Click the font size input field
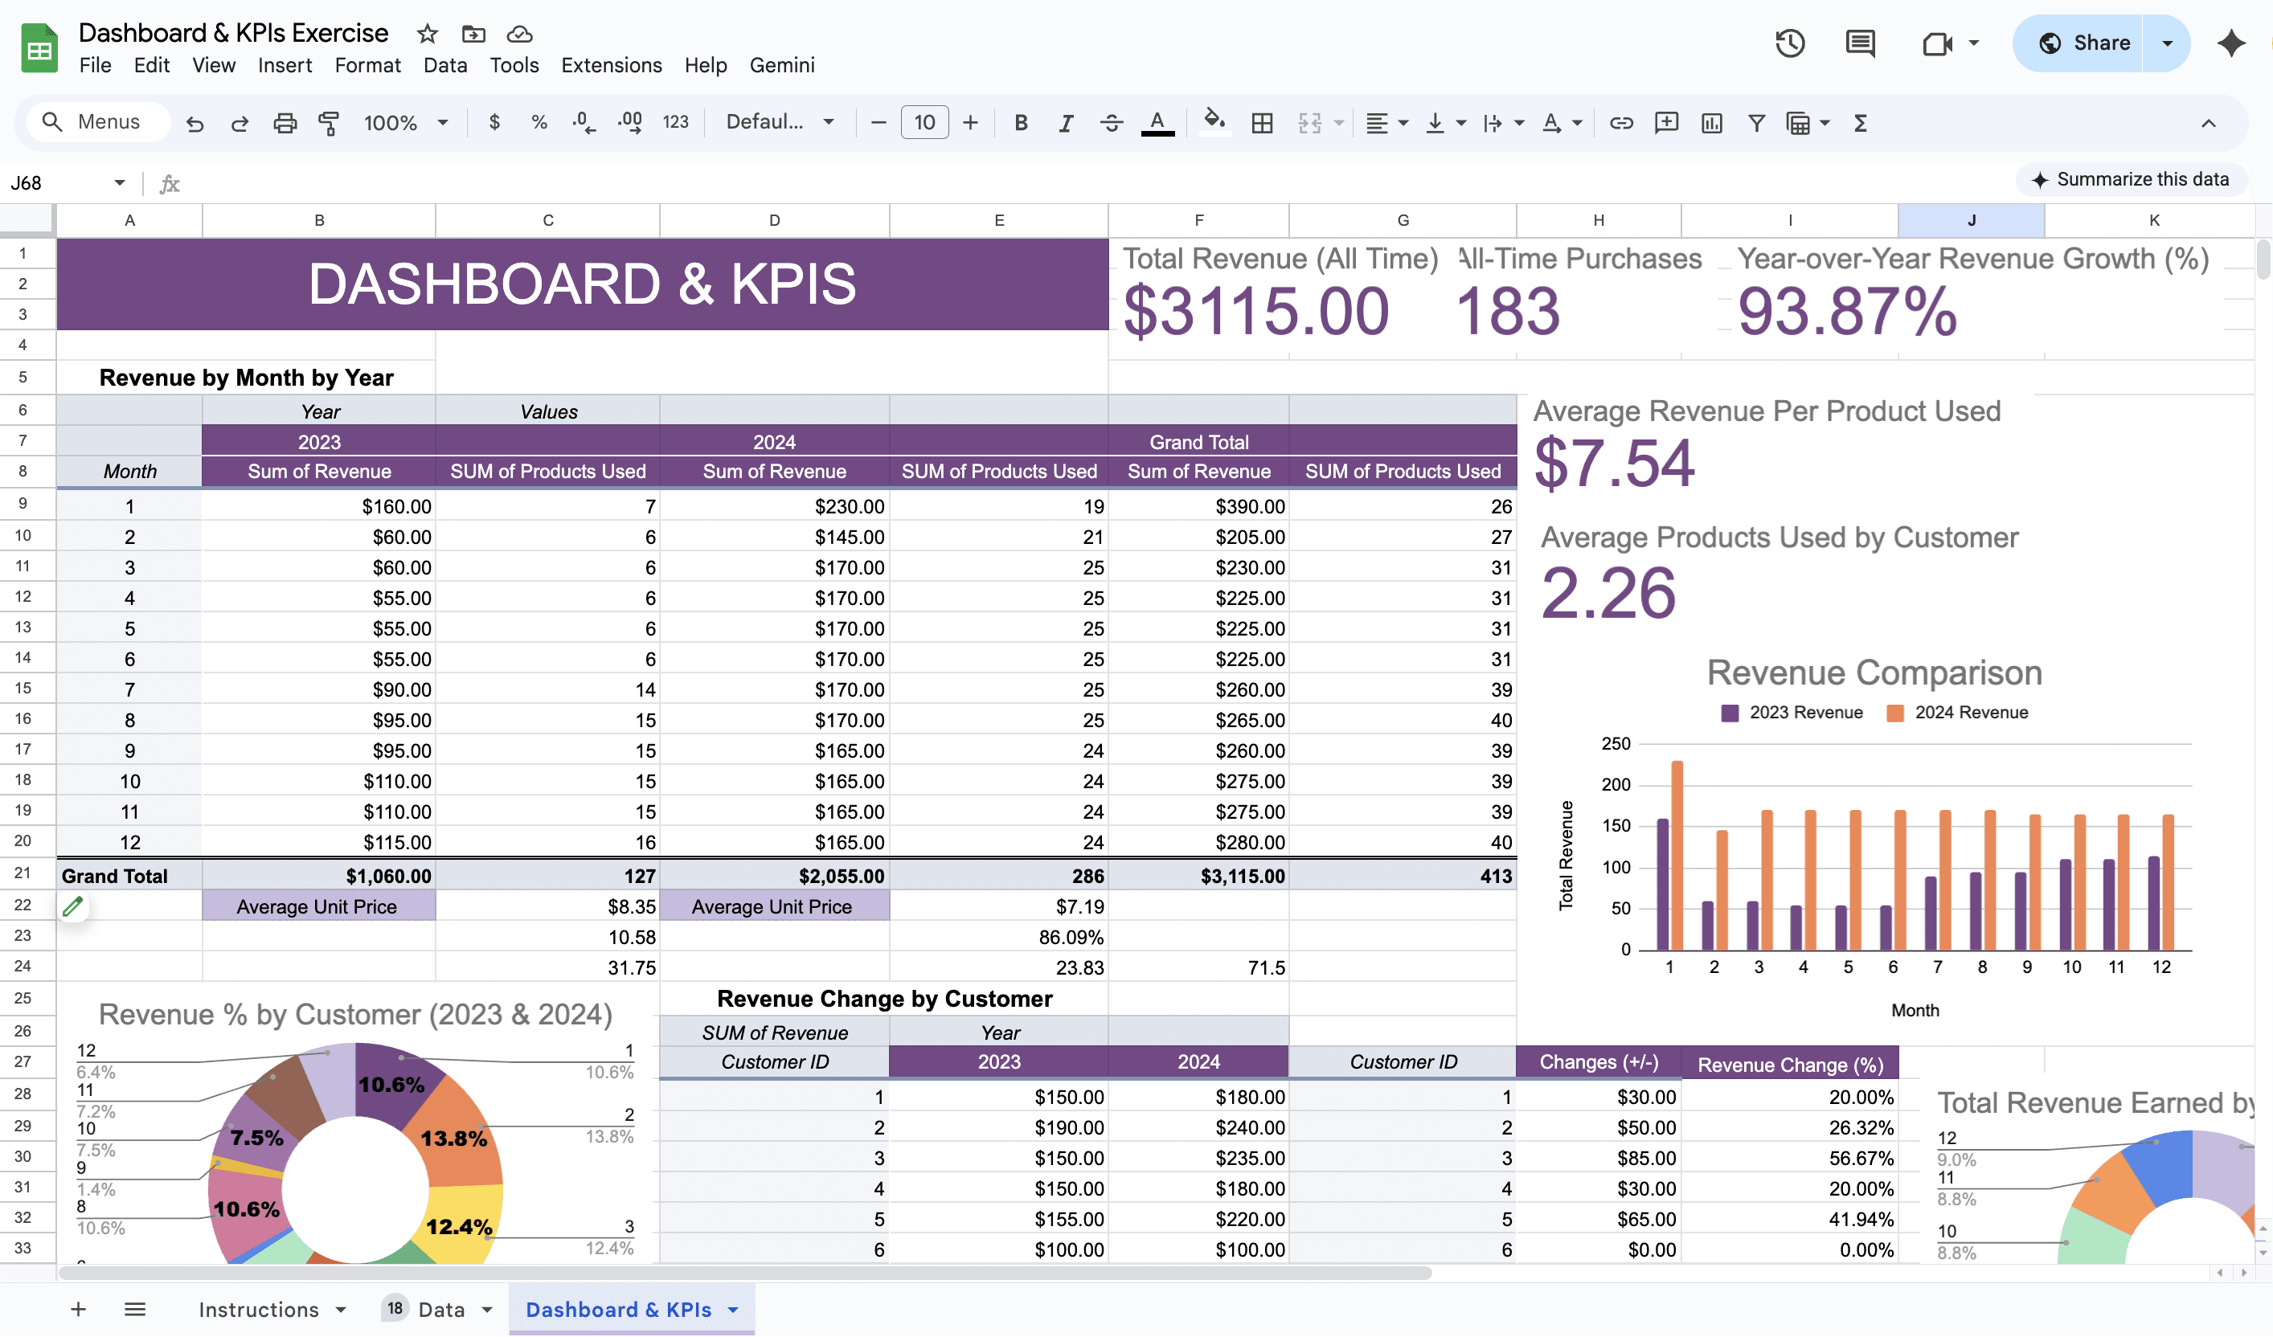The width and height of the screenshot is (2273, 1337). click(924, 123)
